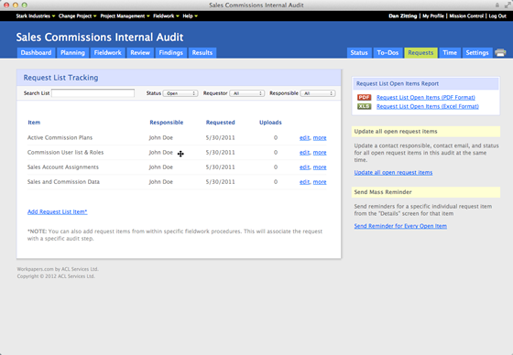Edit the Active Commission Plans item

click(x=304, y=138)
